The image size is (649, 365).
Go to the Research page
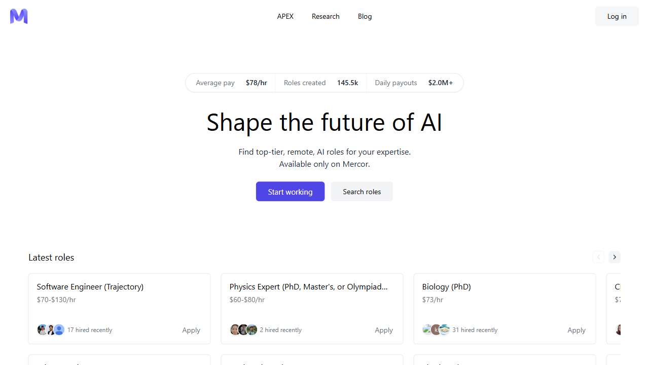(326, 16)
